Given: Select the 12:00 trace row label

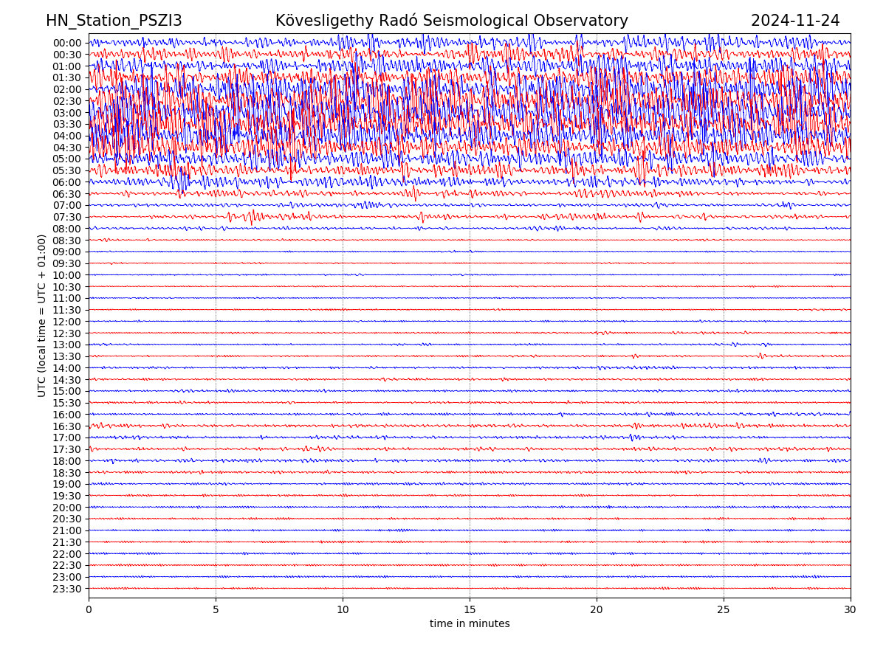Looking at the screenshot, I should tap(66, 322).
